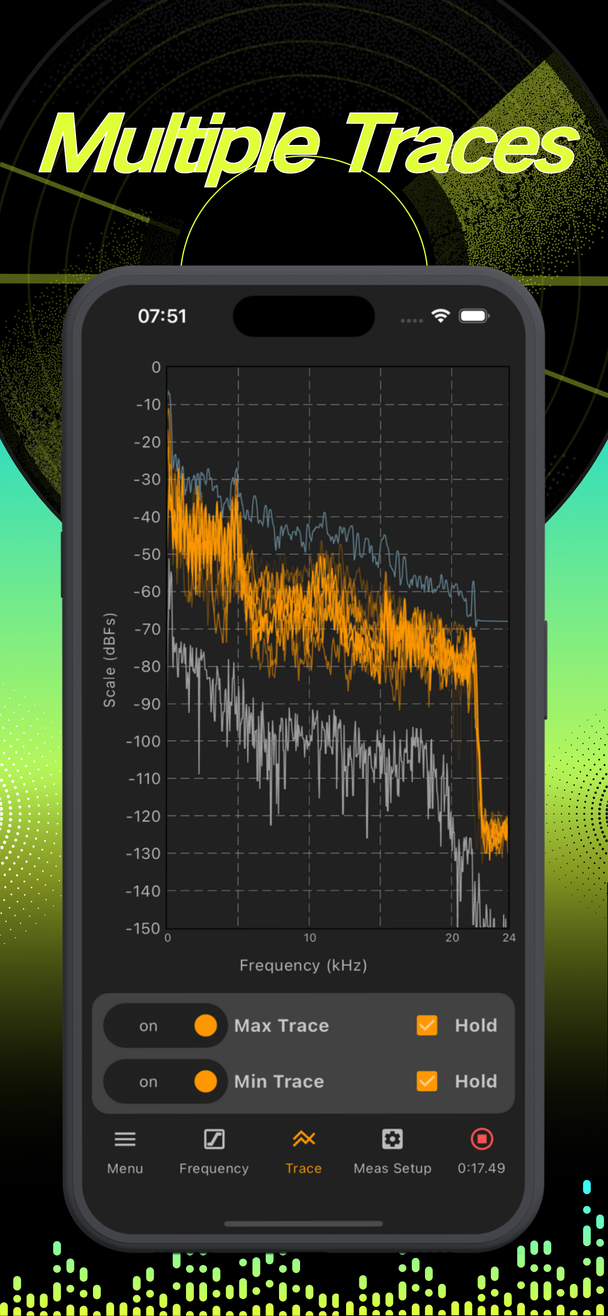Image resolution: width=608 pixels, height=1316 pixels.
Task: Tap the -70 value on the scale axis
Action: pos(148,629)
